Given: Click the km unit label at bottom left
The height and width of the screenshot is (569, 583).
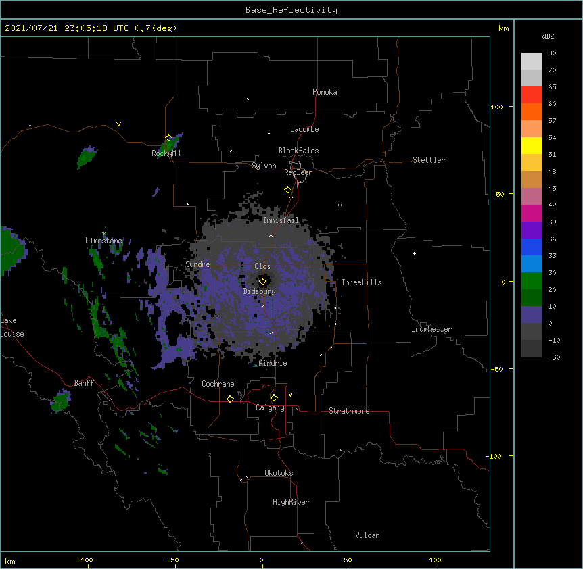Looking at the screenshot, I should point(10,561).
